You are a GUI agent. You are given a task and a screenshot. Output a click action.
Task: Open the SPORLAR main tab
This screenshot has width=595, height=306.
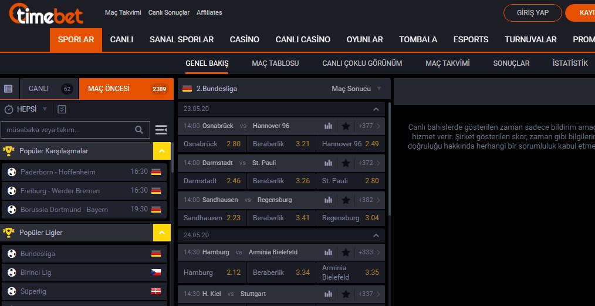(x=76, y=40)
